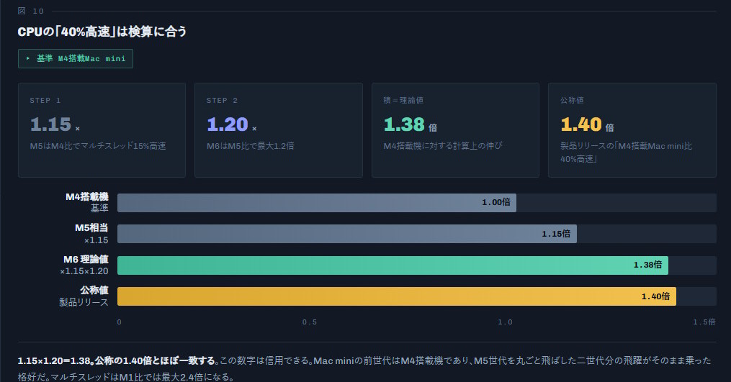Click text M6はM5比で最大1.2倍

(251, 146)
